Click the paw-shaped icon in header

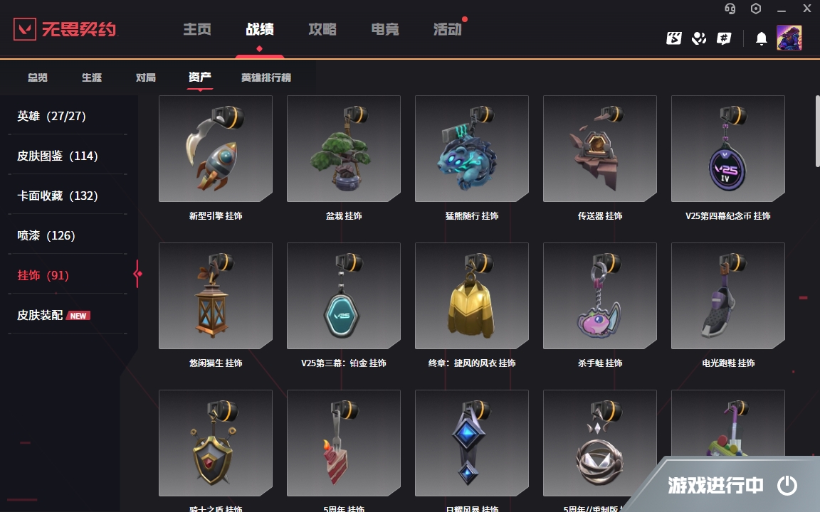click(699, 38)
